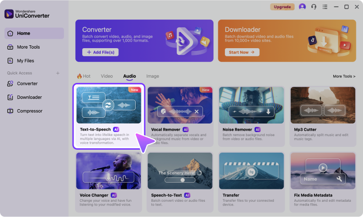
Task: Click the AI badge beside Voice Changer
Action: 114,195
